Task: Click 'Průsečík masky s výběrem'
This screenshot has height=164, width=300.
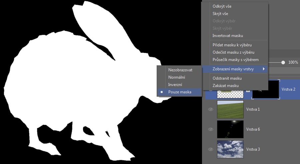Action: (235, 60)
